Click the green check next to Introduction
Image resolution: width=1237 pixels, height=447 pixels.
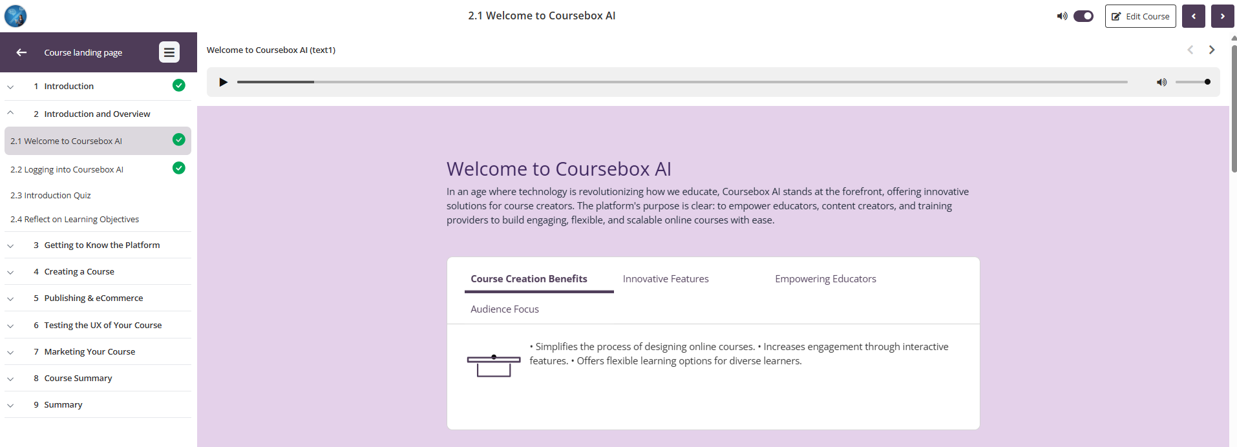coord(179,85)
